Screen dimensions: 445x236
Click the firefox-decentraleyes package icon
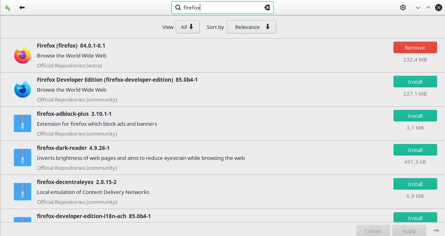[x=23, y=192]
